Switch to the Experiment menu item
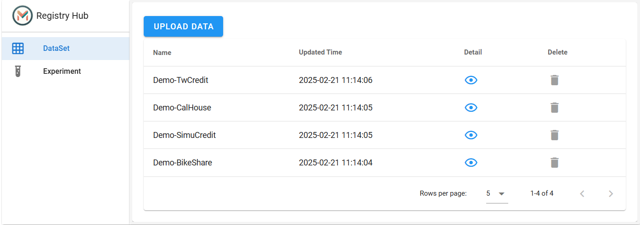Image resolution: width=640 pixels, height=225 pixels. [66, 71]
